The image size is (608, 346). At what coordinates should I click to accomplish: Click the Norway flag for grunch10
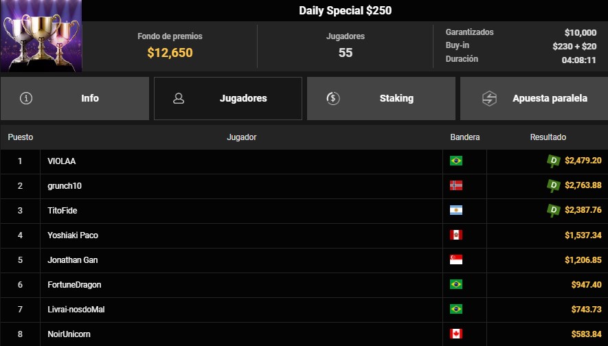tap(455, 185)
